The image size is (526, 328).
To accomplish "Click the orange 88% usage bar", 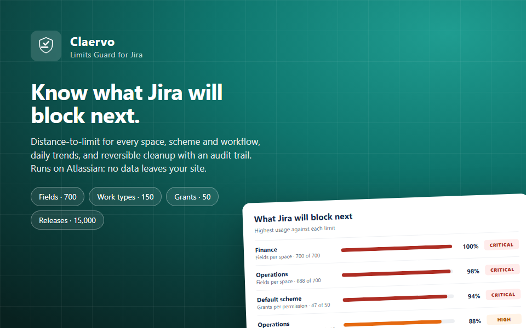I will pos(399,323).
